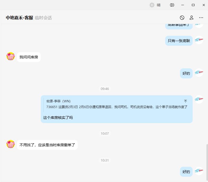Image resolution: width=208 pixels, height=182 pixels.
Task: Click the add member icon in header
Action: tap(192, 18)
